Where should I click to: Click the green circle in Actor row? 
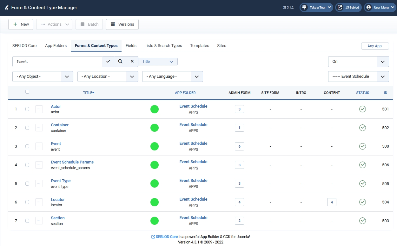[x=155, y=109]
